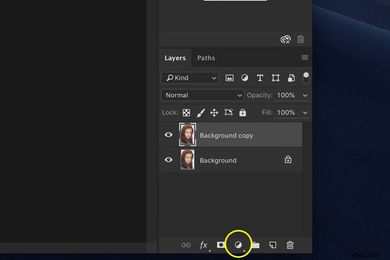Switch to the Layers tab

pyautogui.click(x=175, y=58)
